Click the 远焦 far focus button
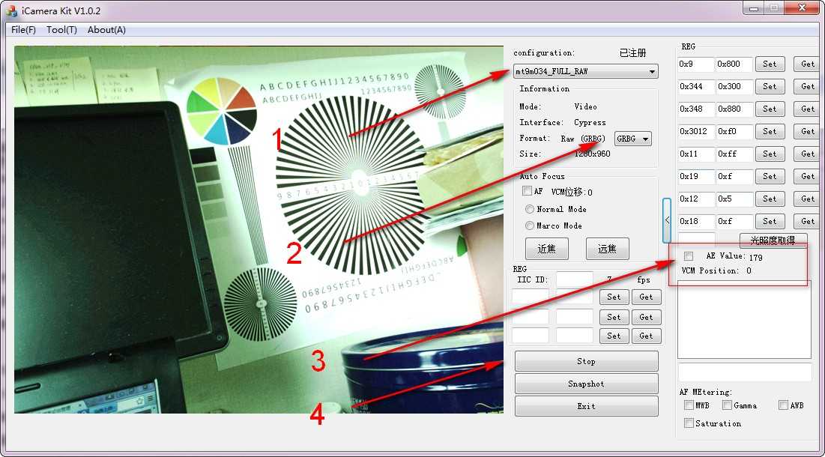 [607, 249]
